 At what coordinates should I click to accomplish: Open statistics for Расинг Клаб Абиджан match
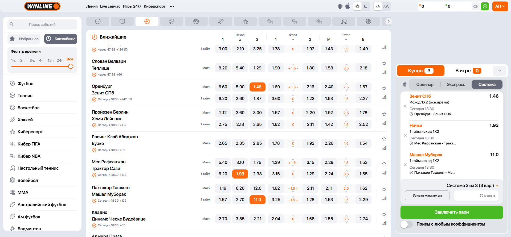pyautogui.click(x=384, y=148)
